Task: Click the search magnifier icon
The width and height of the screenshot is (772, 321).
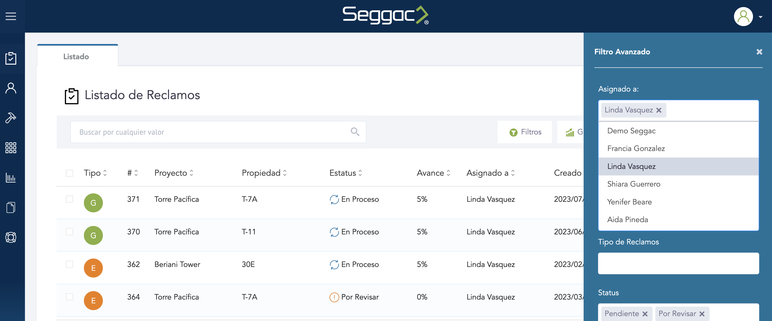Action: coord(355,131)
